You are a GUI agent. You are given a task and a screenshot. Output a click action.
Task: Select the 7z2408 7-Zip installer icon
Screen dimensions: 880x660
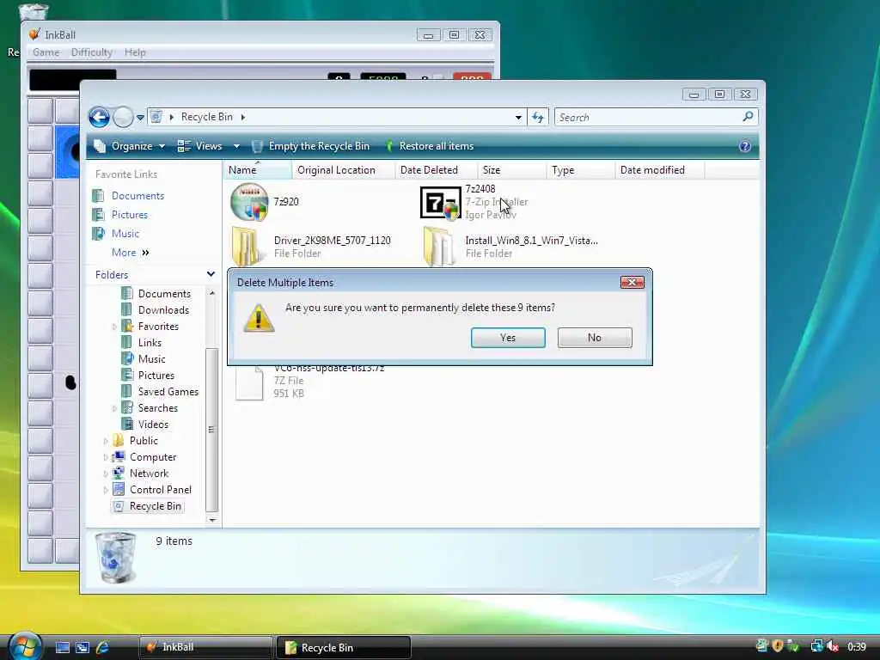[x=441, y=202]
